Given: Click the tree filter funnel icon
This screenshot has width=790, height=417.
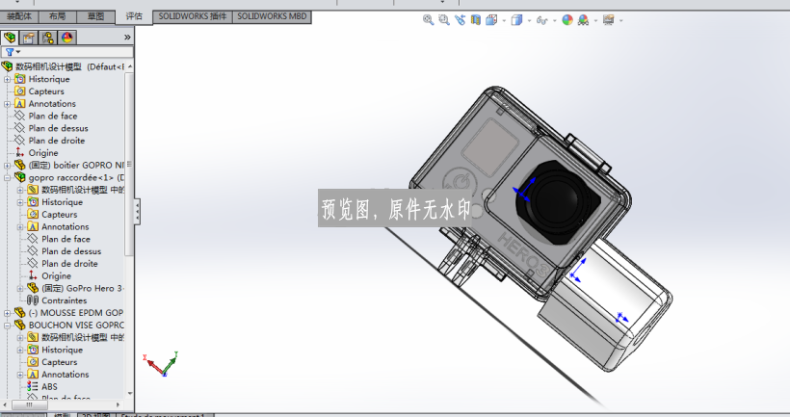Looking at the screenshot, I should (10, 52).
